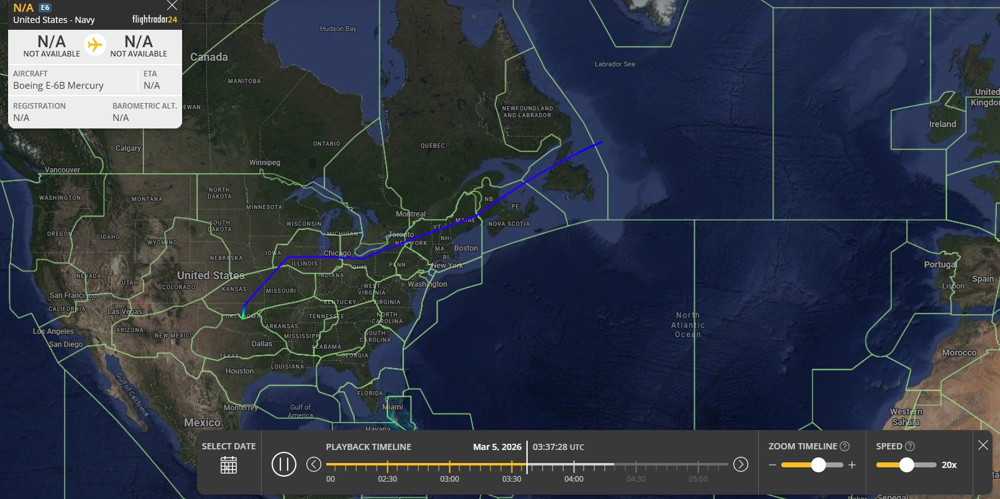
Task: Click the N/A callsign in panel header
Action: [x=24, y=8]
